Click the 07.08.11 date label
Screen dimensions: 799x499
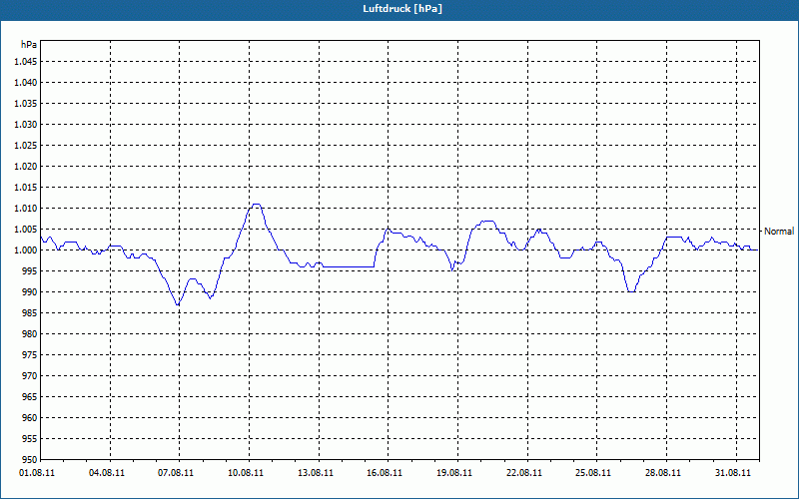[x=176, y=473]
